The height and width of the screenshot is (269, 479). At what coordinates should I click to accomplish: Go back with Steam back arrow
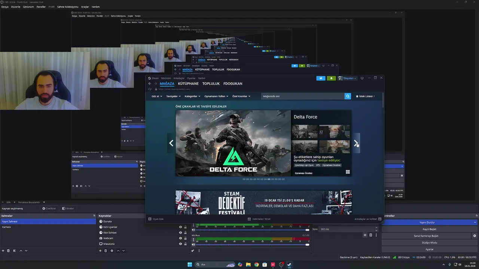point(150,84)
